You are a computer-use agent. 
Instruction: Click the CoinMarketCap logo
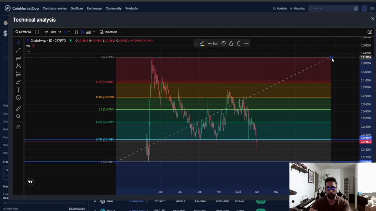pos(22,8)
